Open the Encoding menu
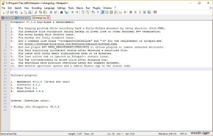The height and width of the screenshot is (136, 213). pos(37,8)
